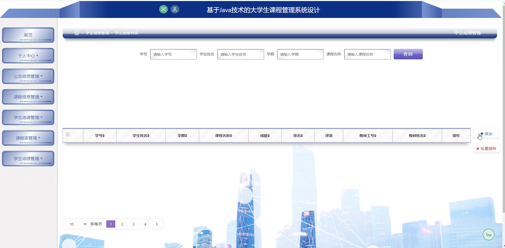Click the Top back-to-top button
The image size is (505, 248).
click(489, 235)
